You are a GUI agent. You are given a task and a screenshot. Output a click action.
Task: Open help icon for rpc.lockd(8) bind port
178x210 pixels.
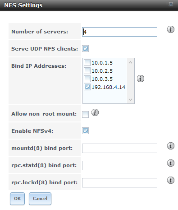coord(171,180)
